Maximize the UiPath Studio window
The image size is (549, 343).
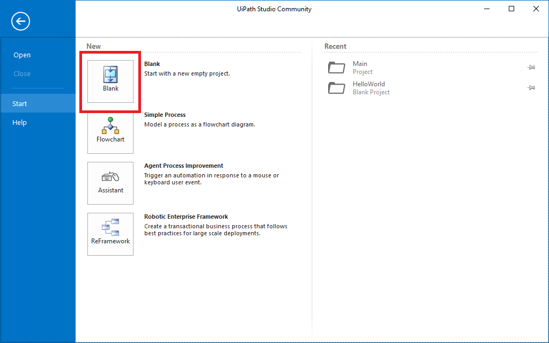click(511, 9)
